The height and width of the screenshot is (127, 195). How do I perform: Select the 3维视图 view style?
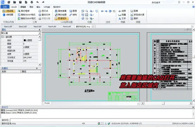(x=8, y=15)
